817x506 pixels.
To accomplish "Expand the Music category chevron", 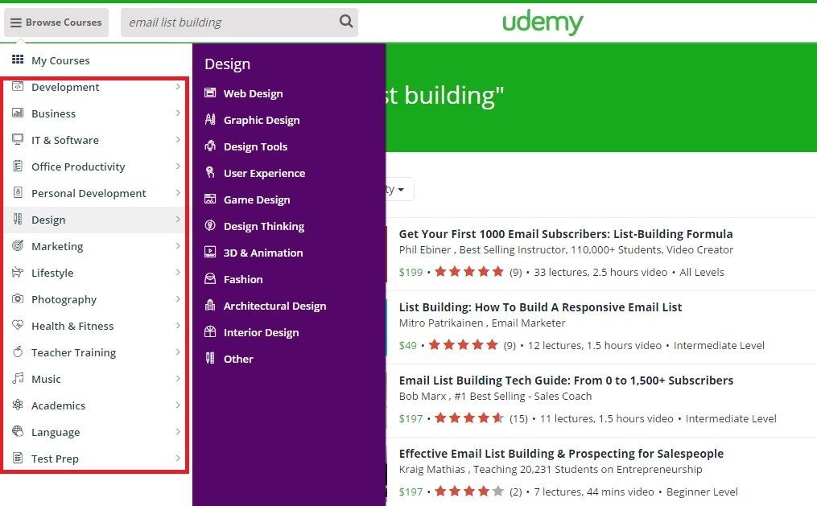I will (x=178, y=378).
